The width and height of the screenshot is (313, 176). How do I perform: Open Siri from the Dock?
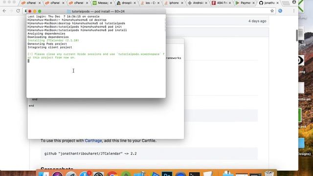[x=57, y=174]
